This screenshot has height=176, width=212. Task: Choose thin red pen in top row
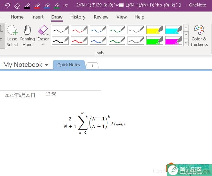click(x=79, y=30)
